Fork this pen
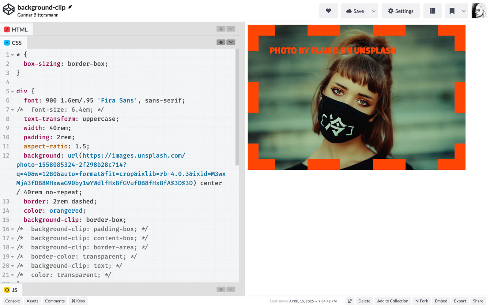 tap(422, 301)
